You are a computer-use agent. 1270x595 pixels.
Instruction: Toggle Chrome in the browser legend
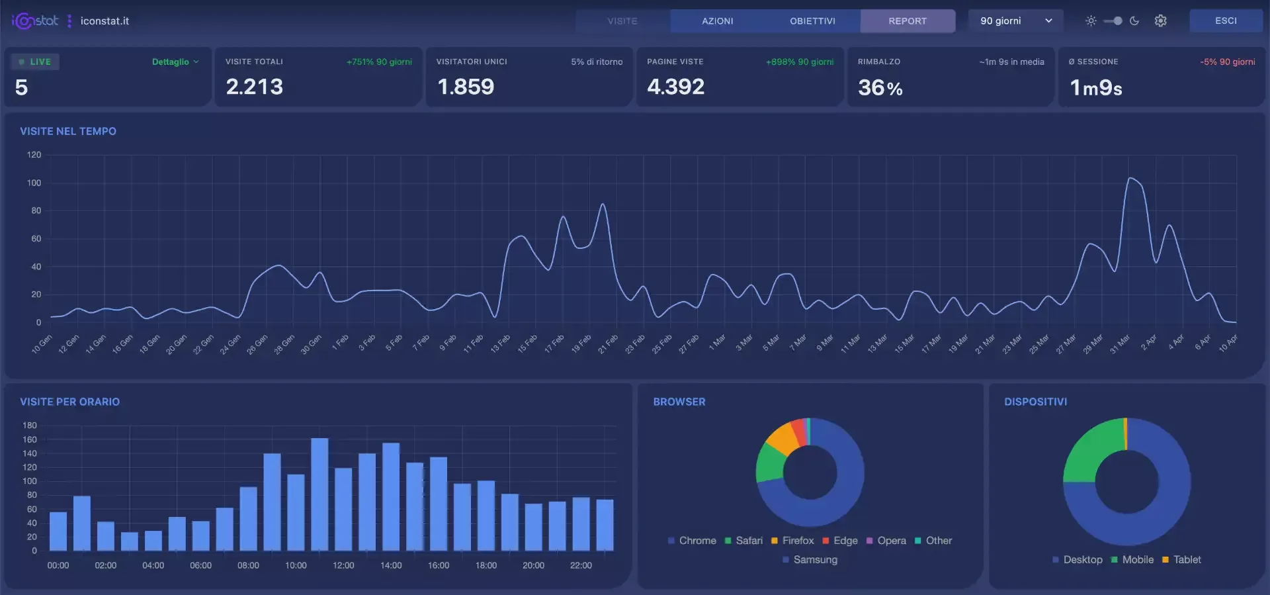(692, 541)
